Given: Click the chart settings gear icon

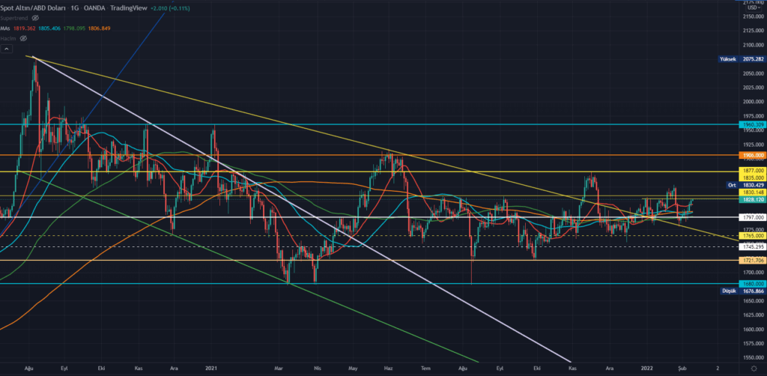Looking at the screenshot, I should click(754, 369).
